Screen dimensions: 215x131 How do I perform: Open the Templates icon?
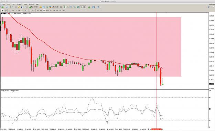pyautogui.click(x=98, y=7)
